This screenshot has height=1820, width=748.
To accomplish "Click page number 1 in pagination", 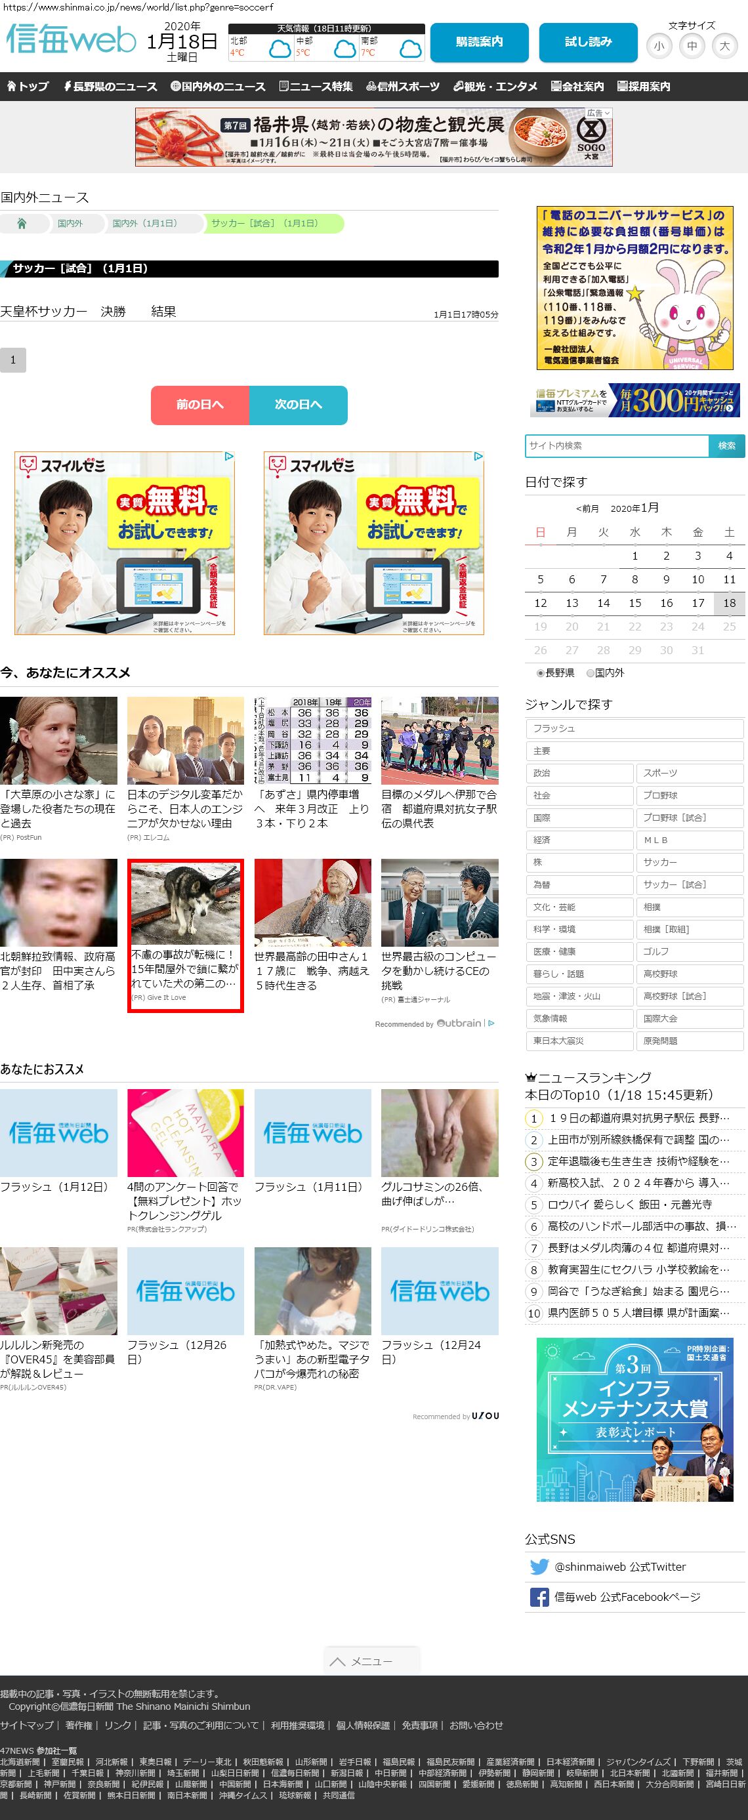I will (x=12, y=360).
